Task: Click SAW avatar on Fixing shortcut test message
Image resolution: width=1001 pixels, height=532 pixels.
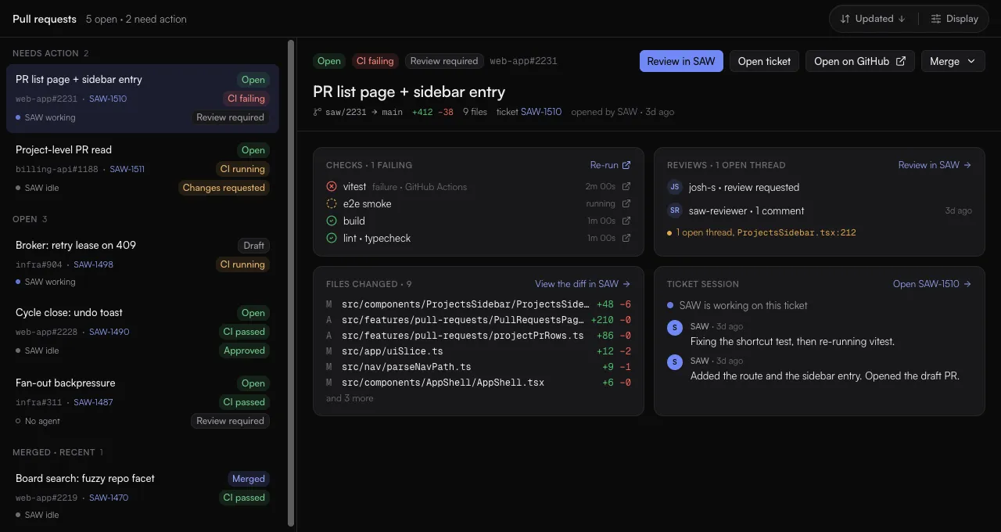Action: [675, 328]
